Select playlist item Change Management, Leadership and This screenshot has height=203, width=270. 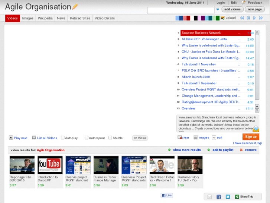coord(216,96)
